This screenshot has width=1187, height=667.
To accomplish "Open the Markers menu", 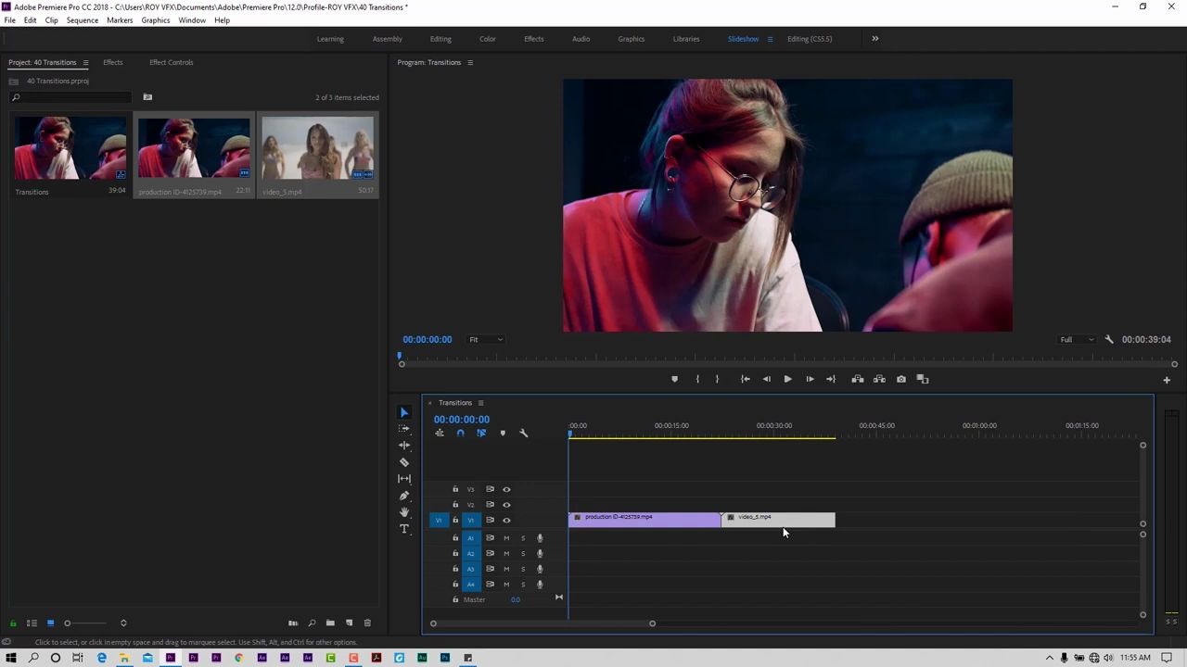I will point(120,20).
